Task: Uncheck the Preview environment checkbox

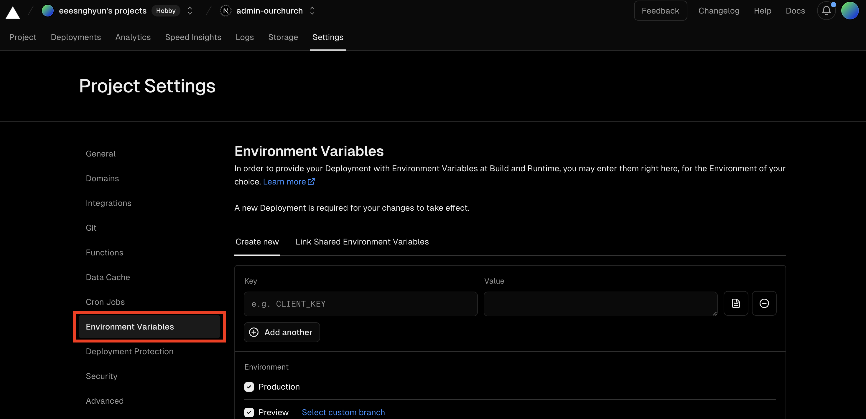Action: pyautogui.click(x=249, y=412)
